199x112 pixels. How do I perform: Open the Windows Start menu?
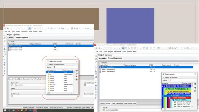click(x=5, y=110)
